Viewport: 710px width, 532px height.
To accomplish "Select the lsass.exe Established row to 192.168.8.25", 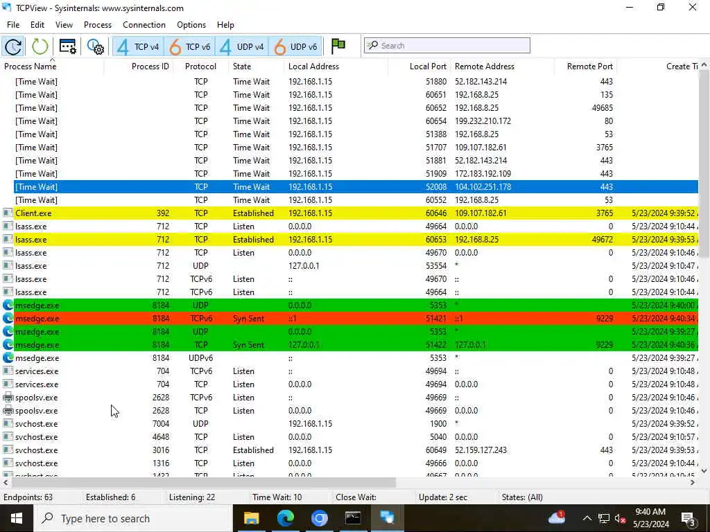I will (356, 239).
